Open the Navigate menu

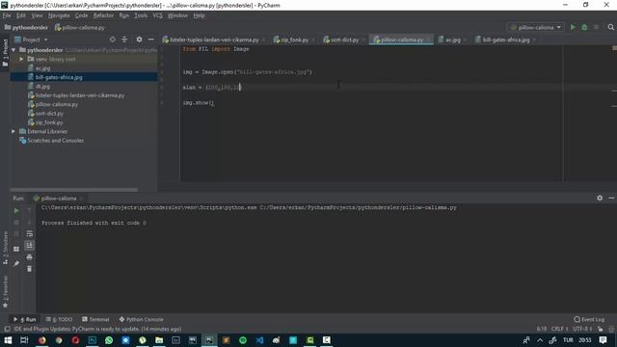tap(59, 15)
